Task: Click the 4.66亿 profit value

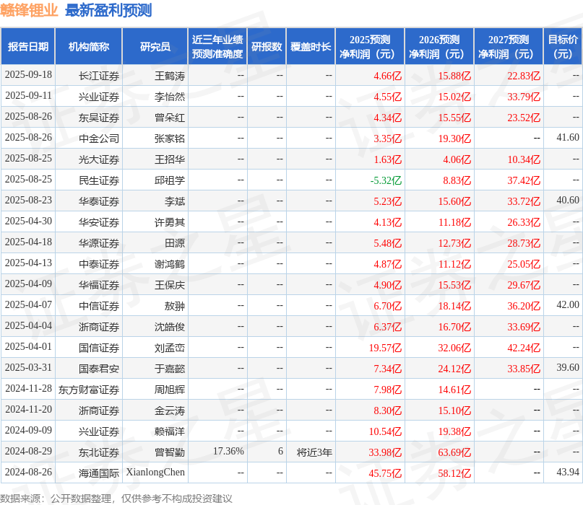Action: coord(387,76)
